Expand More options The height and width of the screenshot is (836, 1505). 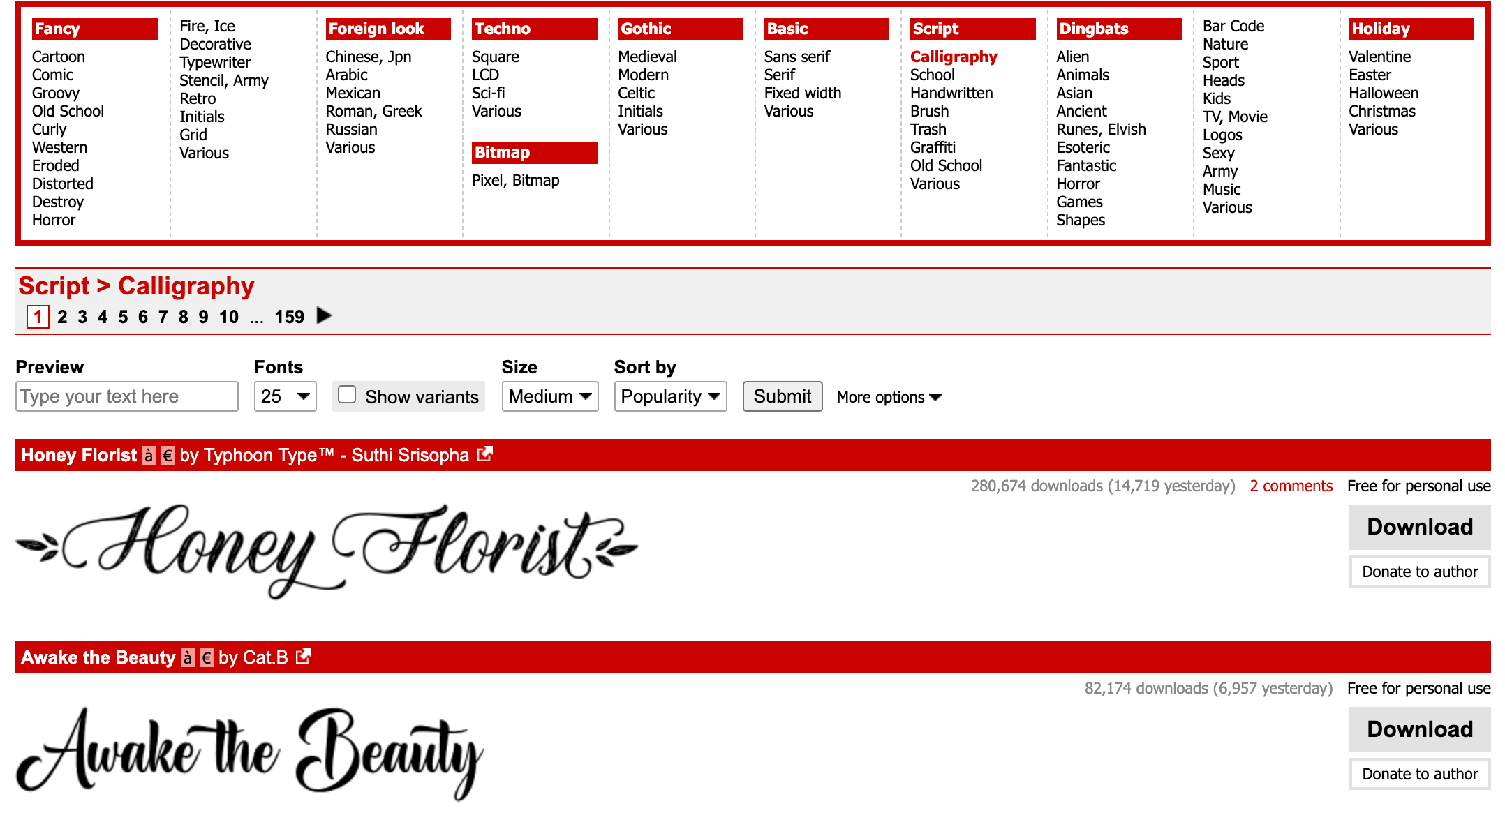tap(889, 398)
